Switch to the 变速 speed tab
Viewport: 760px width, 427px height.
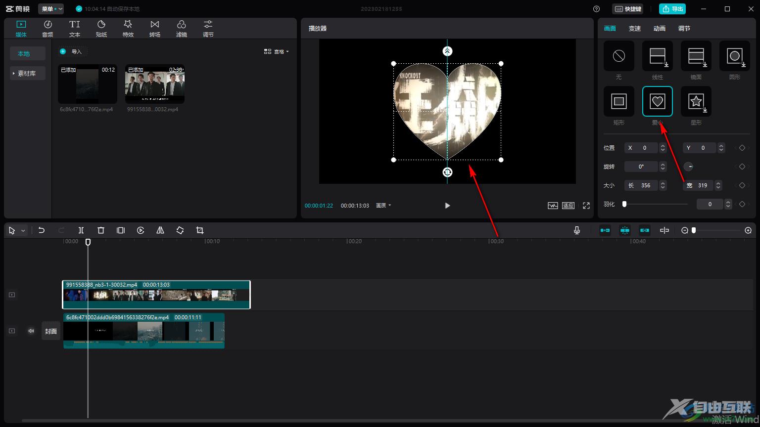pos(635,29)
